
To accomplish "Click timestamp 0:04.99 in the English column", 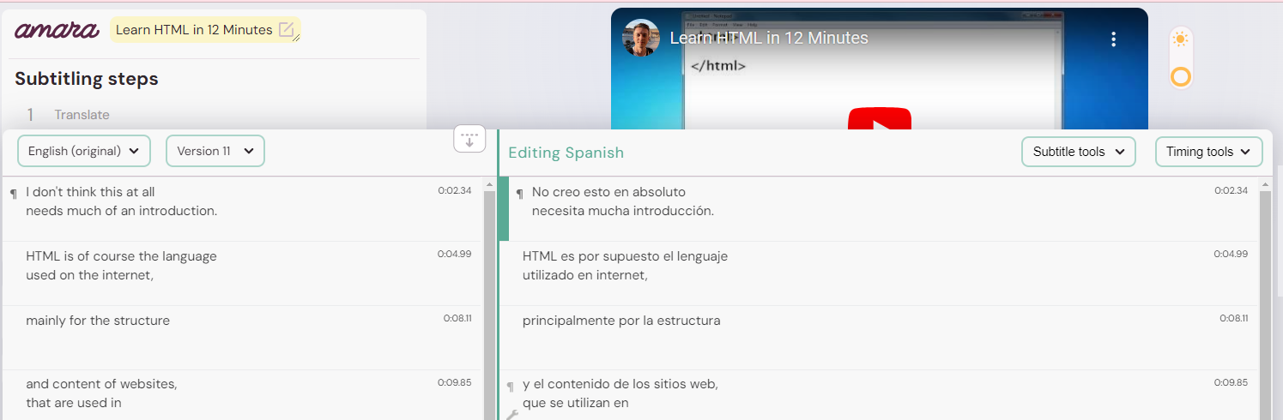I will pyautogui.click(x=455, y=255).
